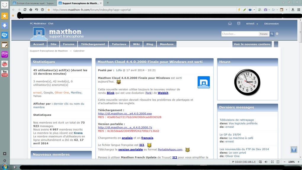The width and height of the screenshot is (302, 170).
Task: Click the notifications icon beside ernest
Action: 239,23
